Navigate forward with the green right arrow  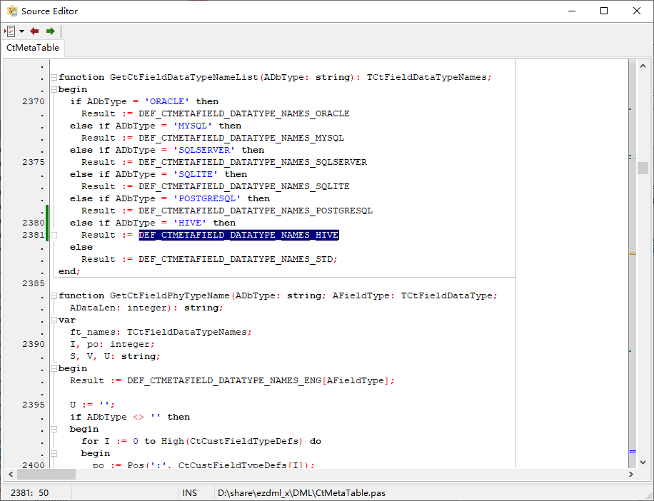tap(51, 31)
